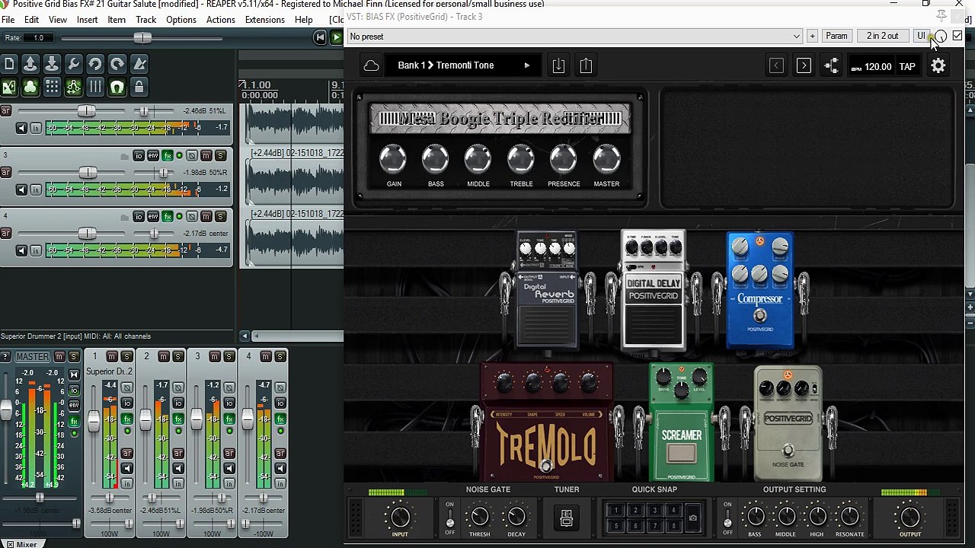Click mixer channel 1 volume fader
975x548 pixels.
pos(94,422)
